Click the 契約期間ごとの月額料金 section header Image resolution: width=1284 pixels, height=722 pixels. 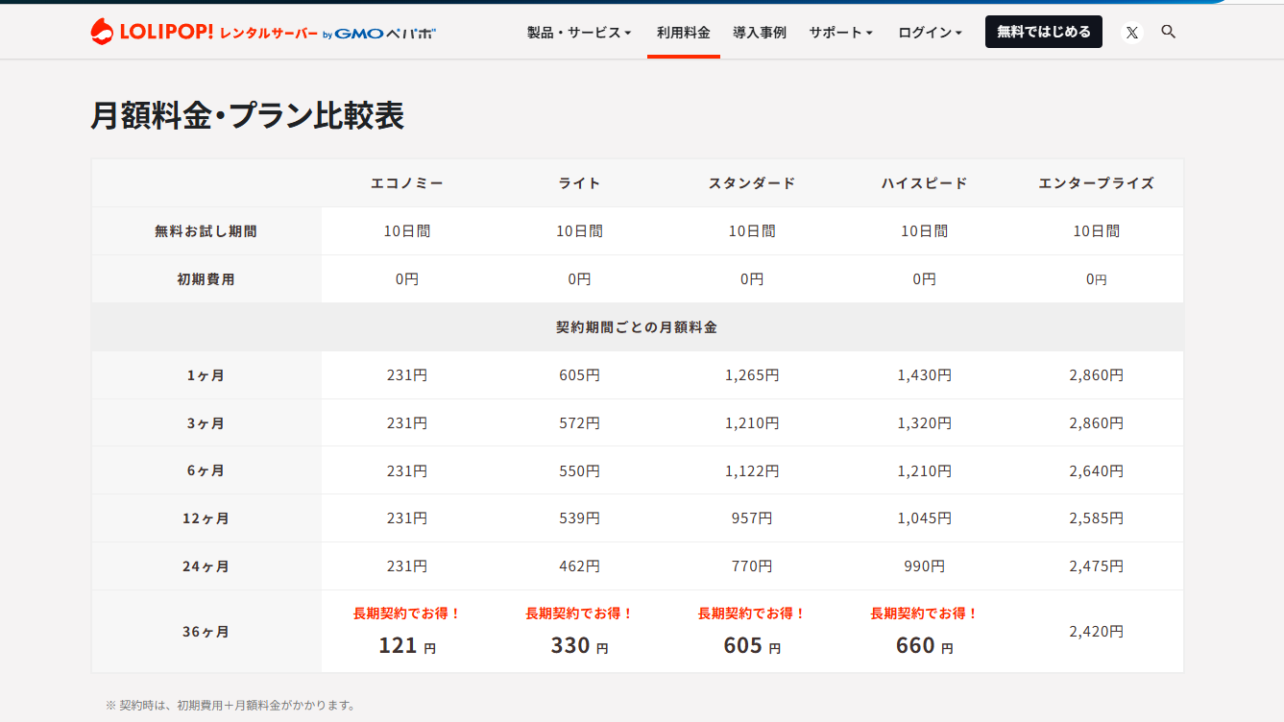(637, 327)
